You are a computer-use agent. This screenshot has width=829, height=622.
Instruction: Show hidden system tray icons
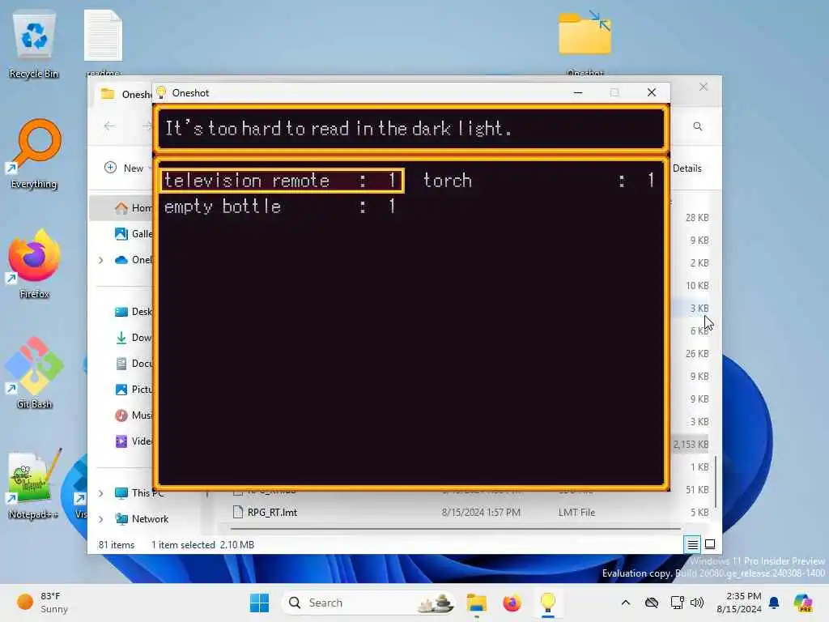tap(626, 603)
